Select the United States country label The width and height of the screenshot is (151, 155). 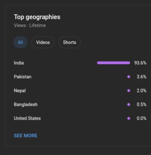(27, 118)
